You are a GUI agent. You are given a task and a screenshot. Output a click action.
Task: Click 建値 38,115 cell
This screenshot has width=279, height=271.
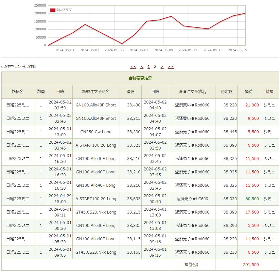pyautogui.click(x=130, y=239)
